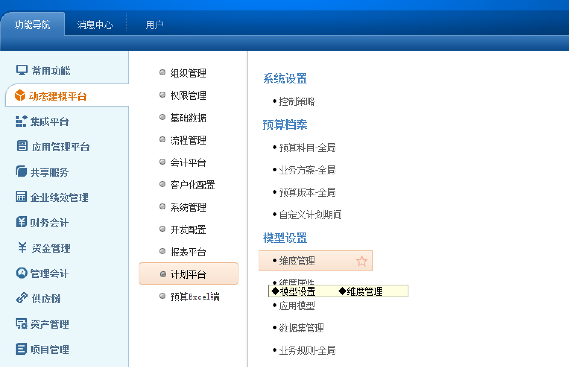Viewport: 569px width, 367px height.
Task: Open 企业绩效管理 module
Action: coord(59,197)
